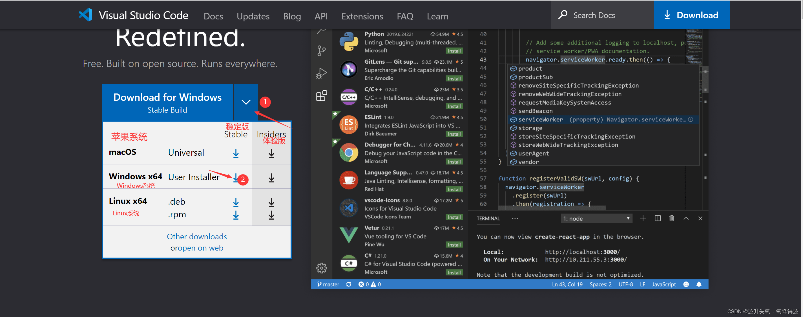Click JavaScript language mode in status bar
This screenshot has width=803, height=317.
664,284
